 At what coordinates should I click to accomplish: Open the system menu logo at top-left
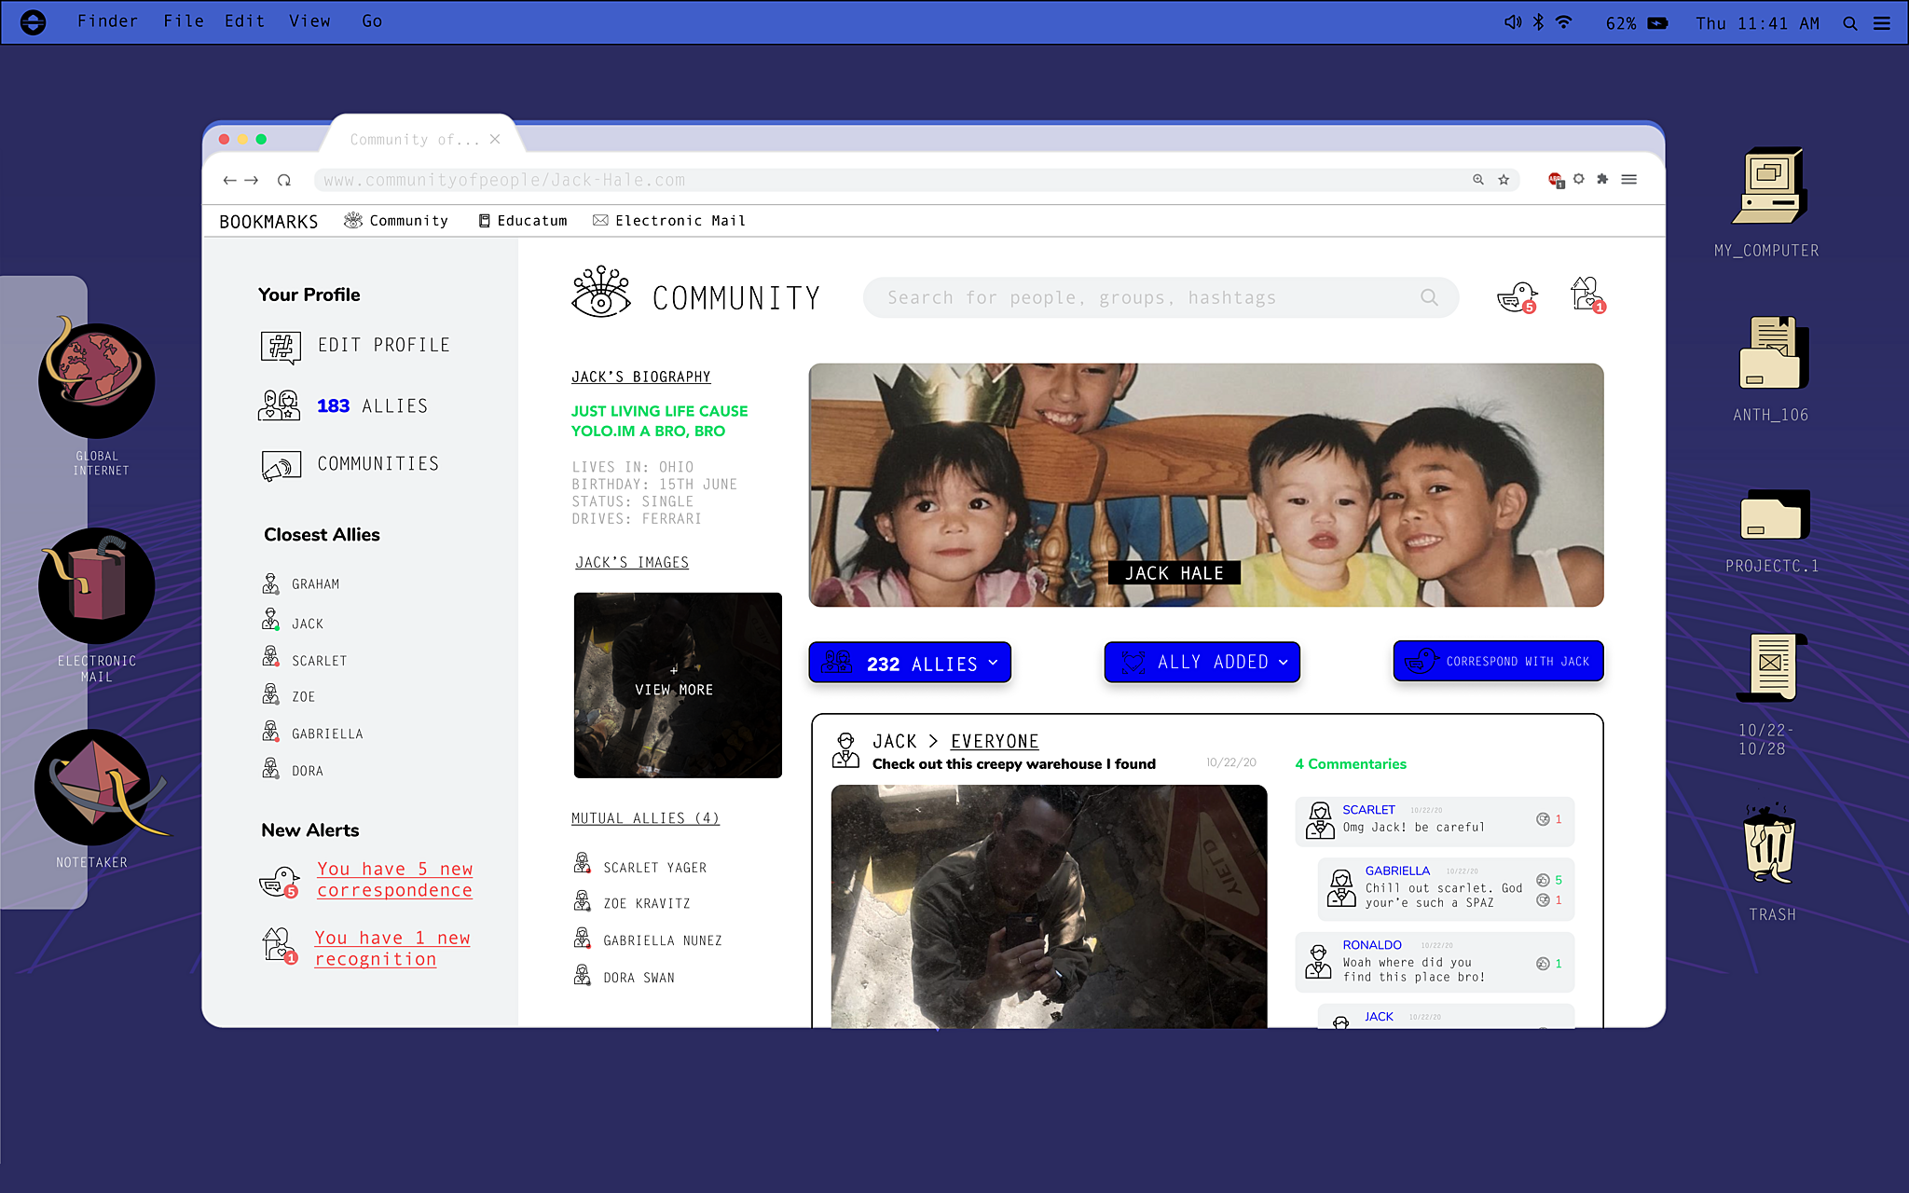pos(33,22)
